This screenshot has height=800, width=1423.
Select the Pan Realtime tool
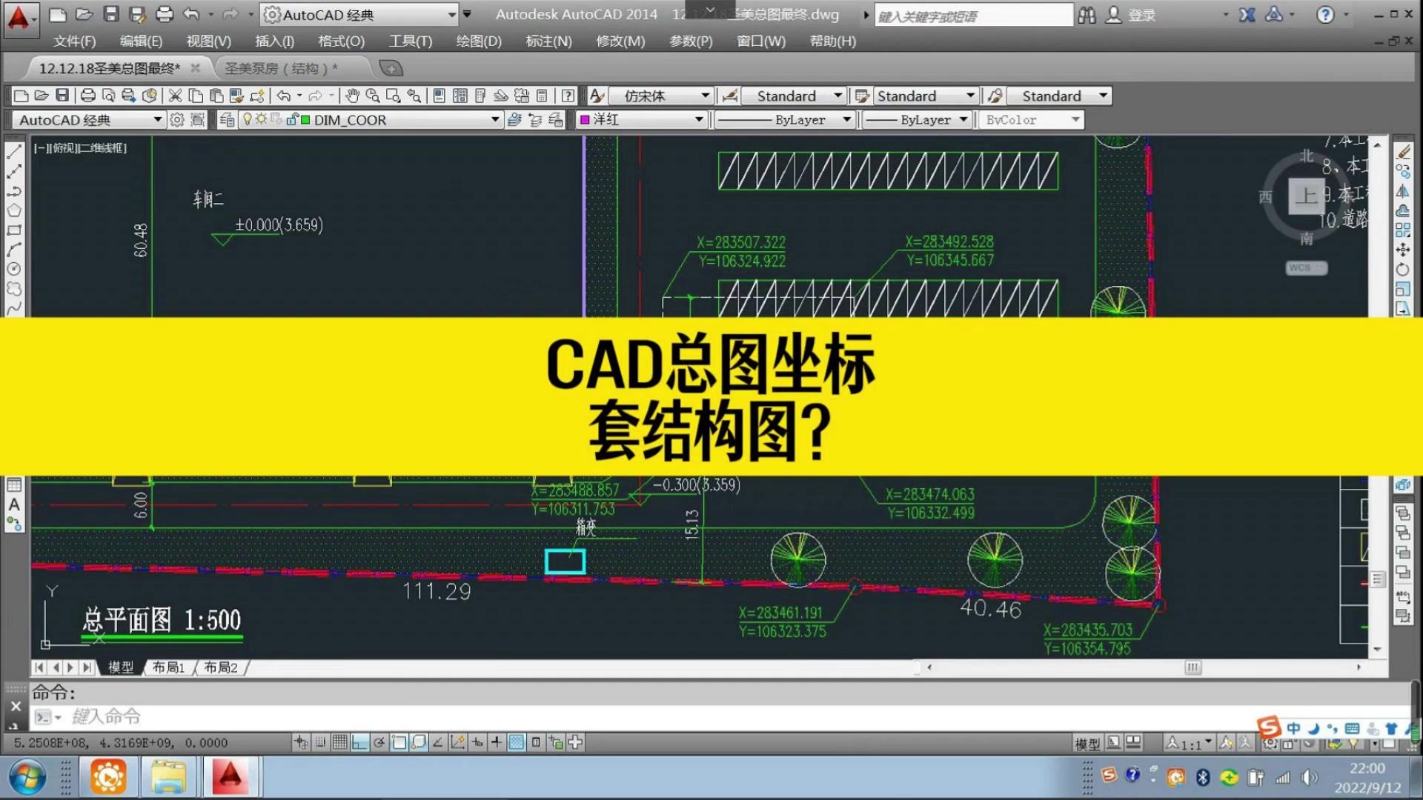click(352, 96)
